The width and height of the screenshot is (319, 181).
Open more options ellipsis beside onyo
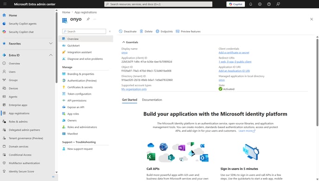point(95,19)
